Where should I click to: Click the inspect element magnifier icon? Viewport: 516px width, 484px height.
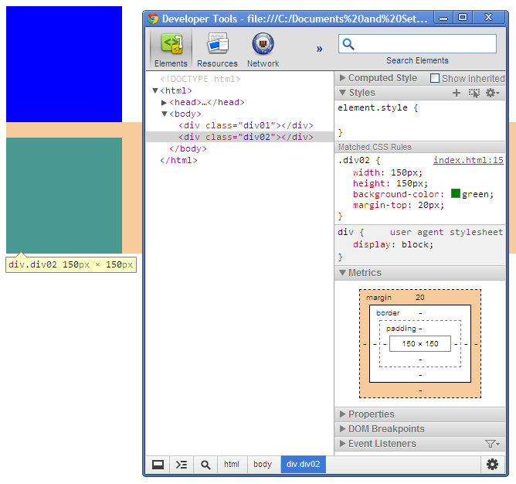tap(205, 465)
